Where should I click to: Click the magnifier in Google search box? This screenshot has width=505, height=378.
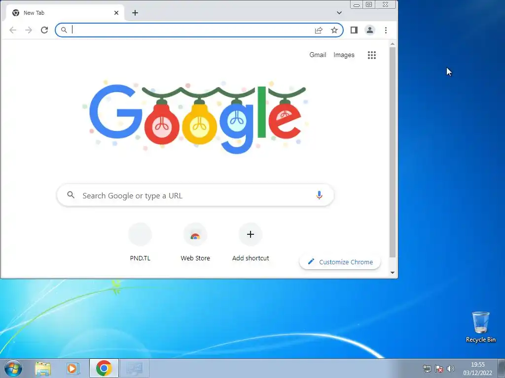(x=71, y=195)
